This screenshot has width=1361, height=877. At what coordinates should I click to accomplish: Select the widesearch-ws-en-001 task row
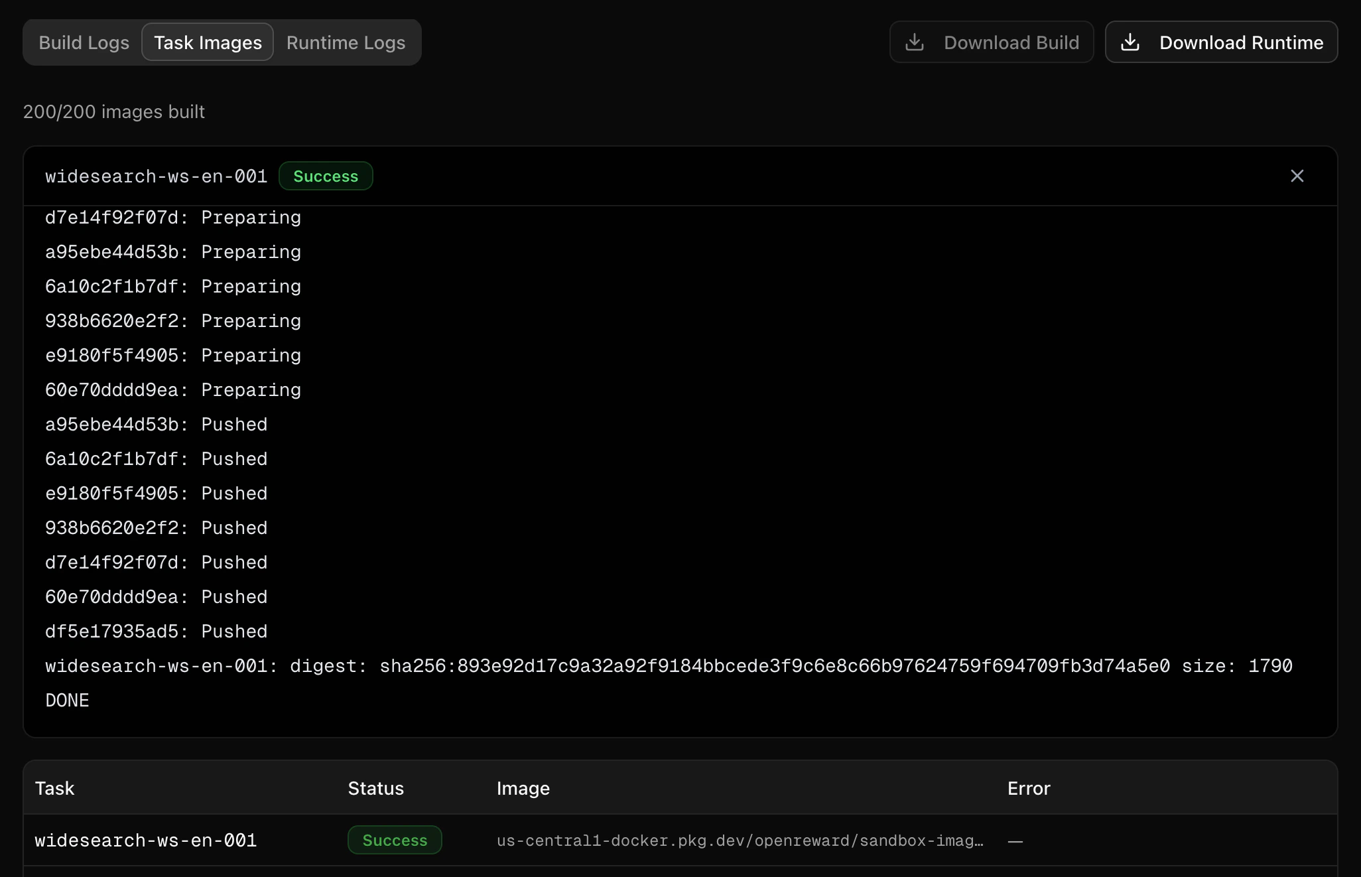click(x=146, y=840)
